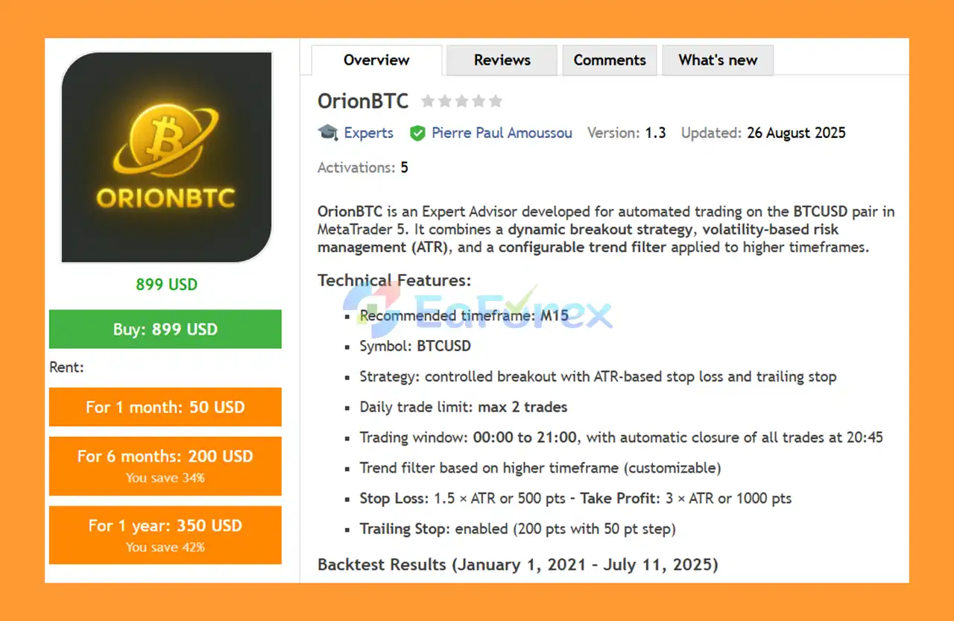Click the Technical Features: heading
This screenshot has height=621, width=954.
pos(394,280)
